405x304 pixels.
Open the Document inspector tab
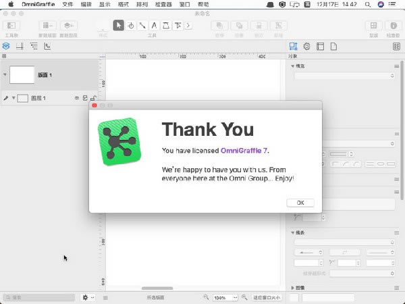click(333, 46)
